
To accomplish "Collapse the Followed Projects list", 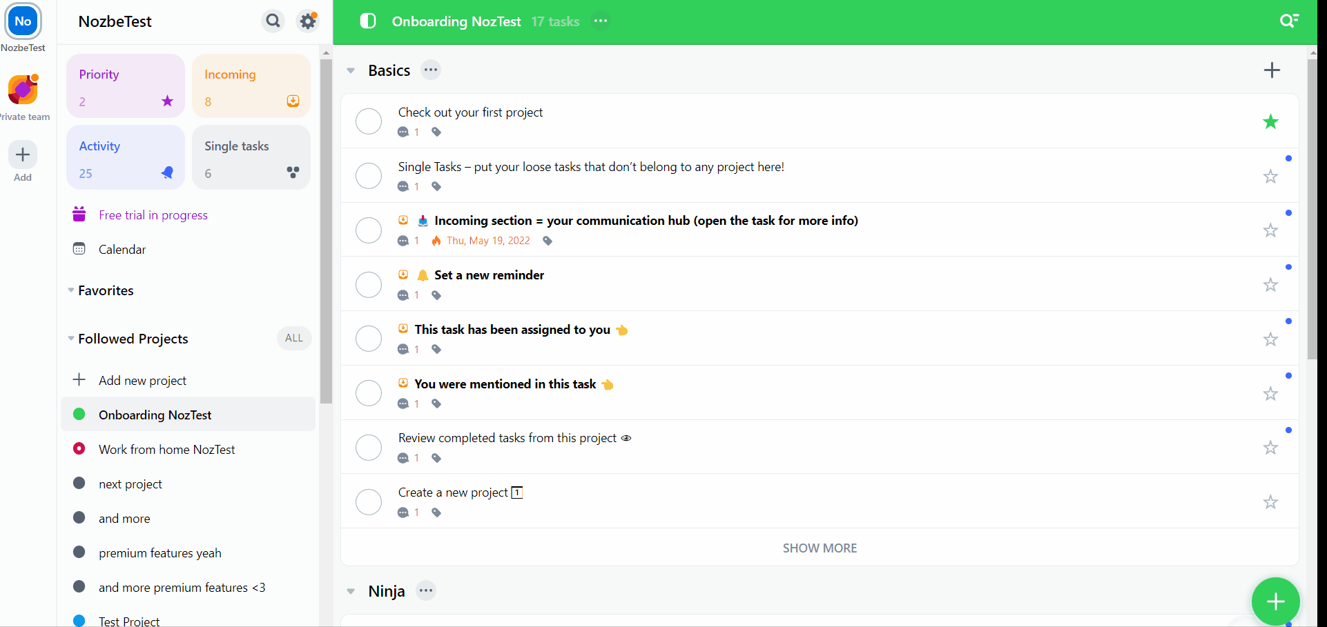I will click(70, 338).
